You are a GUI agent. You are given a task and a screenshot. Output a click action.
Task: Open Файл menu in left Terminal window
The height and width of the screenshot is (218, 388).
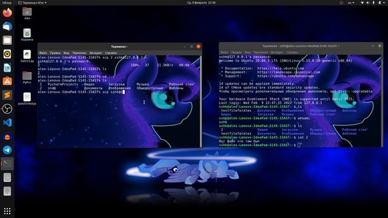click(x=43, y=53)
